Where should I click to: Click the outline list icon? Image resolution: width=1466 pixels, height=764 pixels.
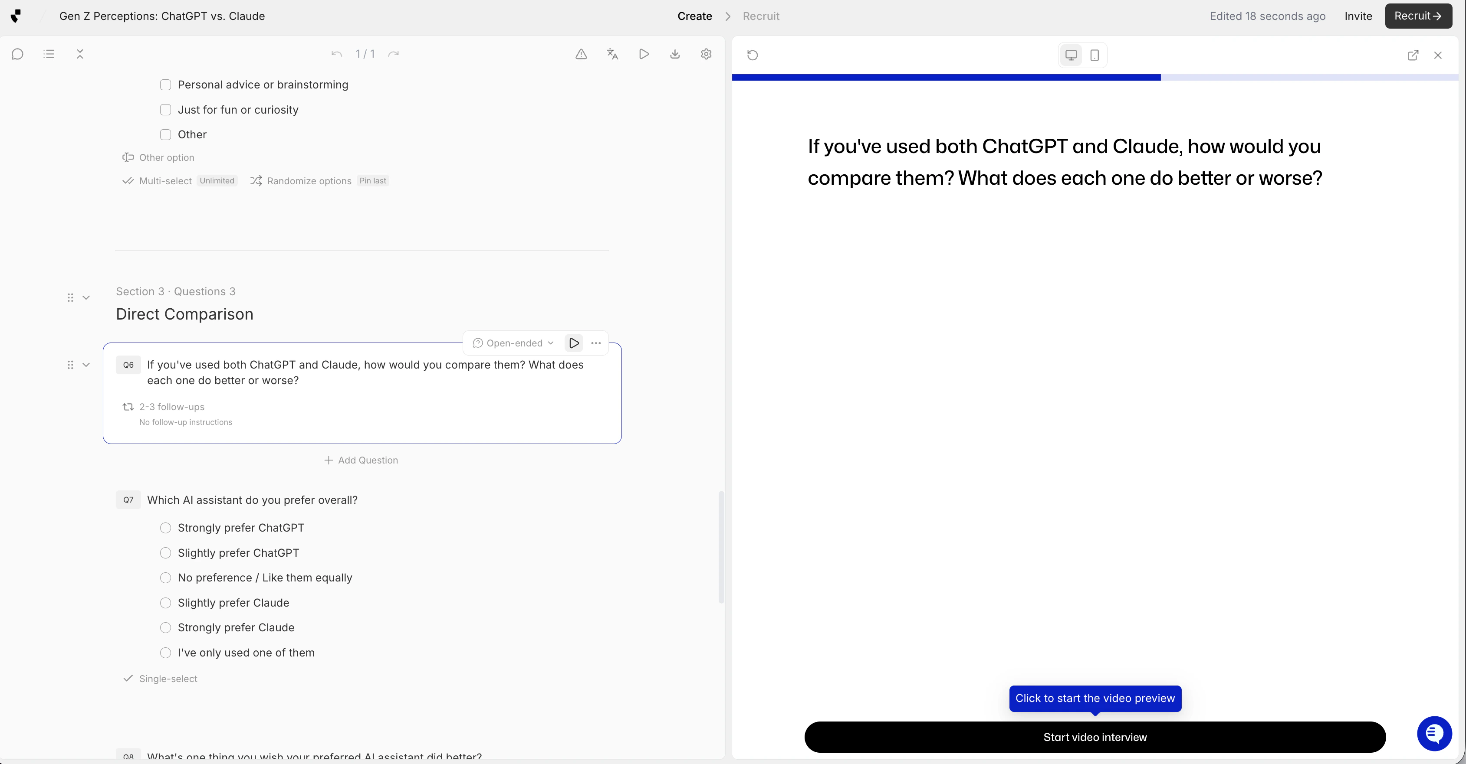coord(49,54)
